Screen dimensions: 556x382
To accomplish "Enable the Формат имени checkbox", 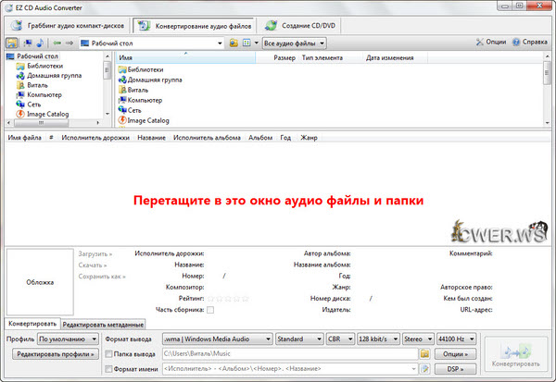I will click(x=107, y=369).
